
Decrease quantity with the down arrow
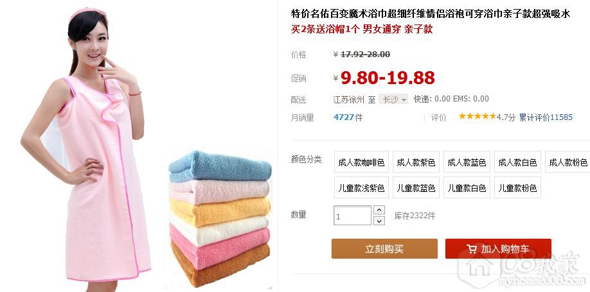[379, 221]
